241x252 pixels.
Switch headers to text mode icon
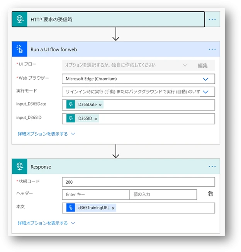coord(210,194)
